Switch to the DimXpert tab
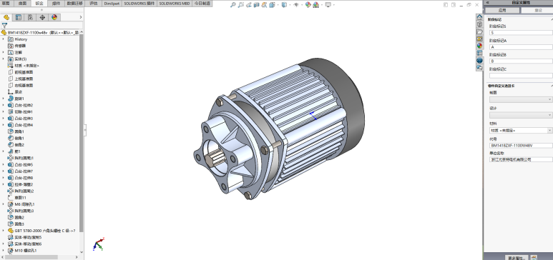 pyautogui.click(x=112, y=3)
